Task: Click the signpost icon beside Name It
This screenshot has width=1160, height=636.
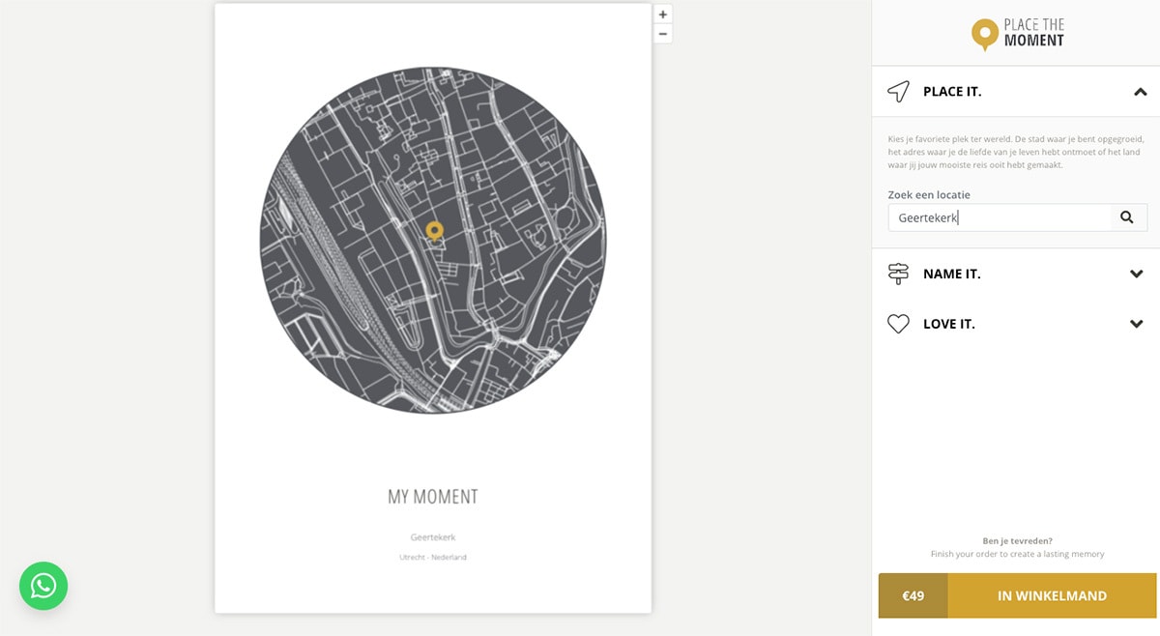Action: pyautogui.click(x=899, y=274)
